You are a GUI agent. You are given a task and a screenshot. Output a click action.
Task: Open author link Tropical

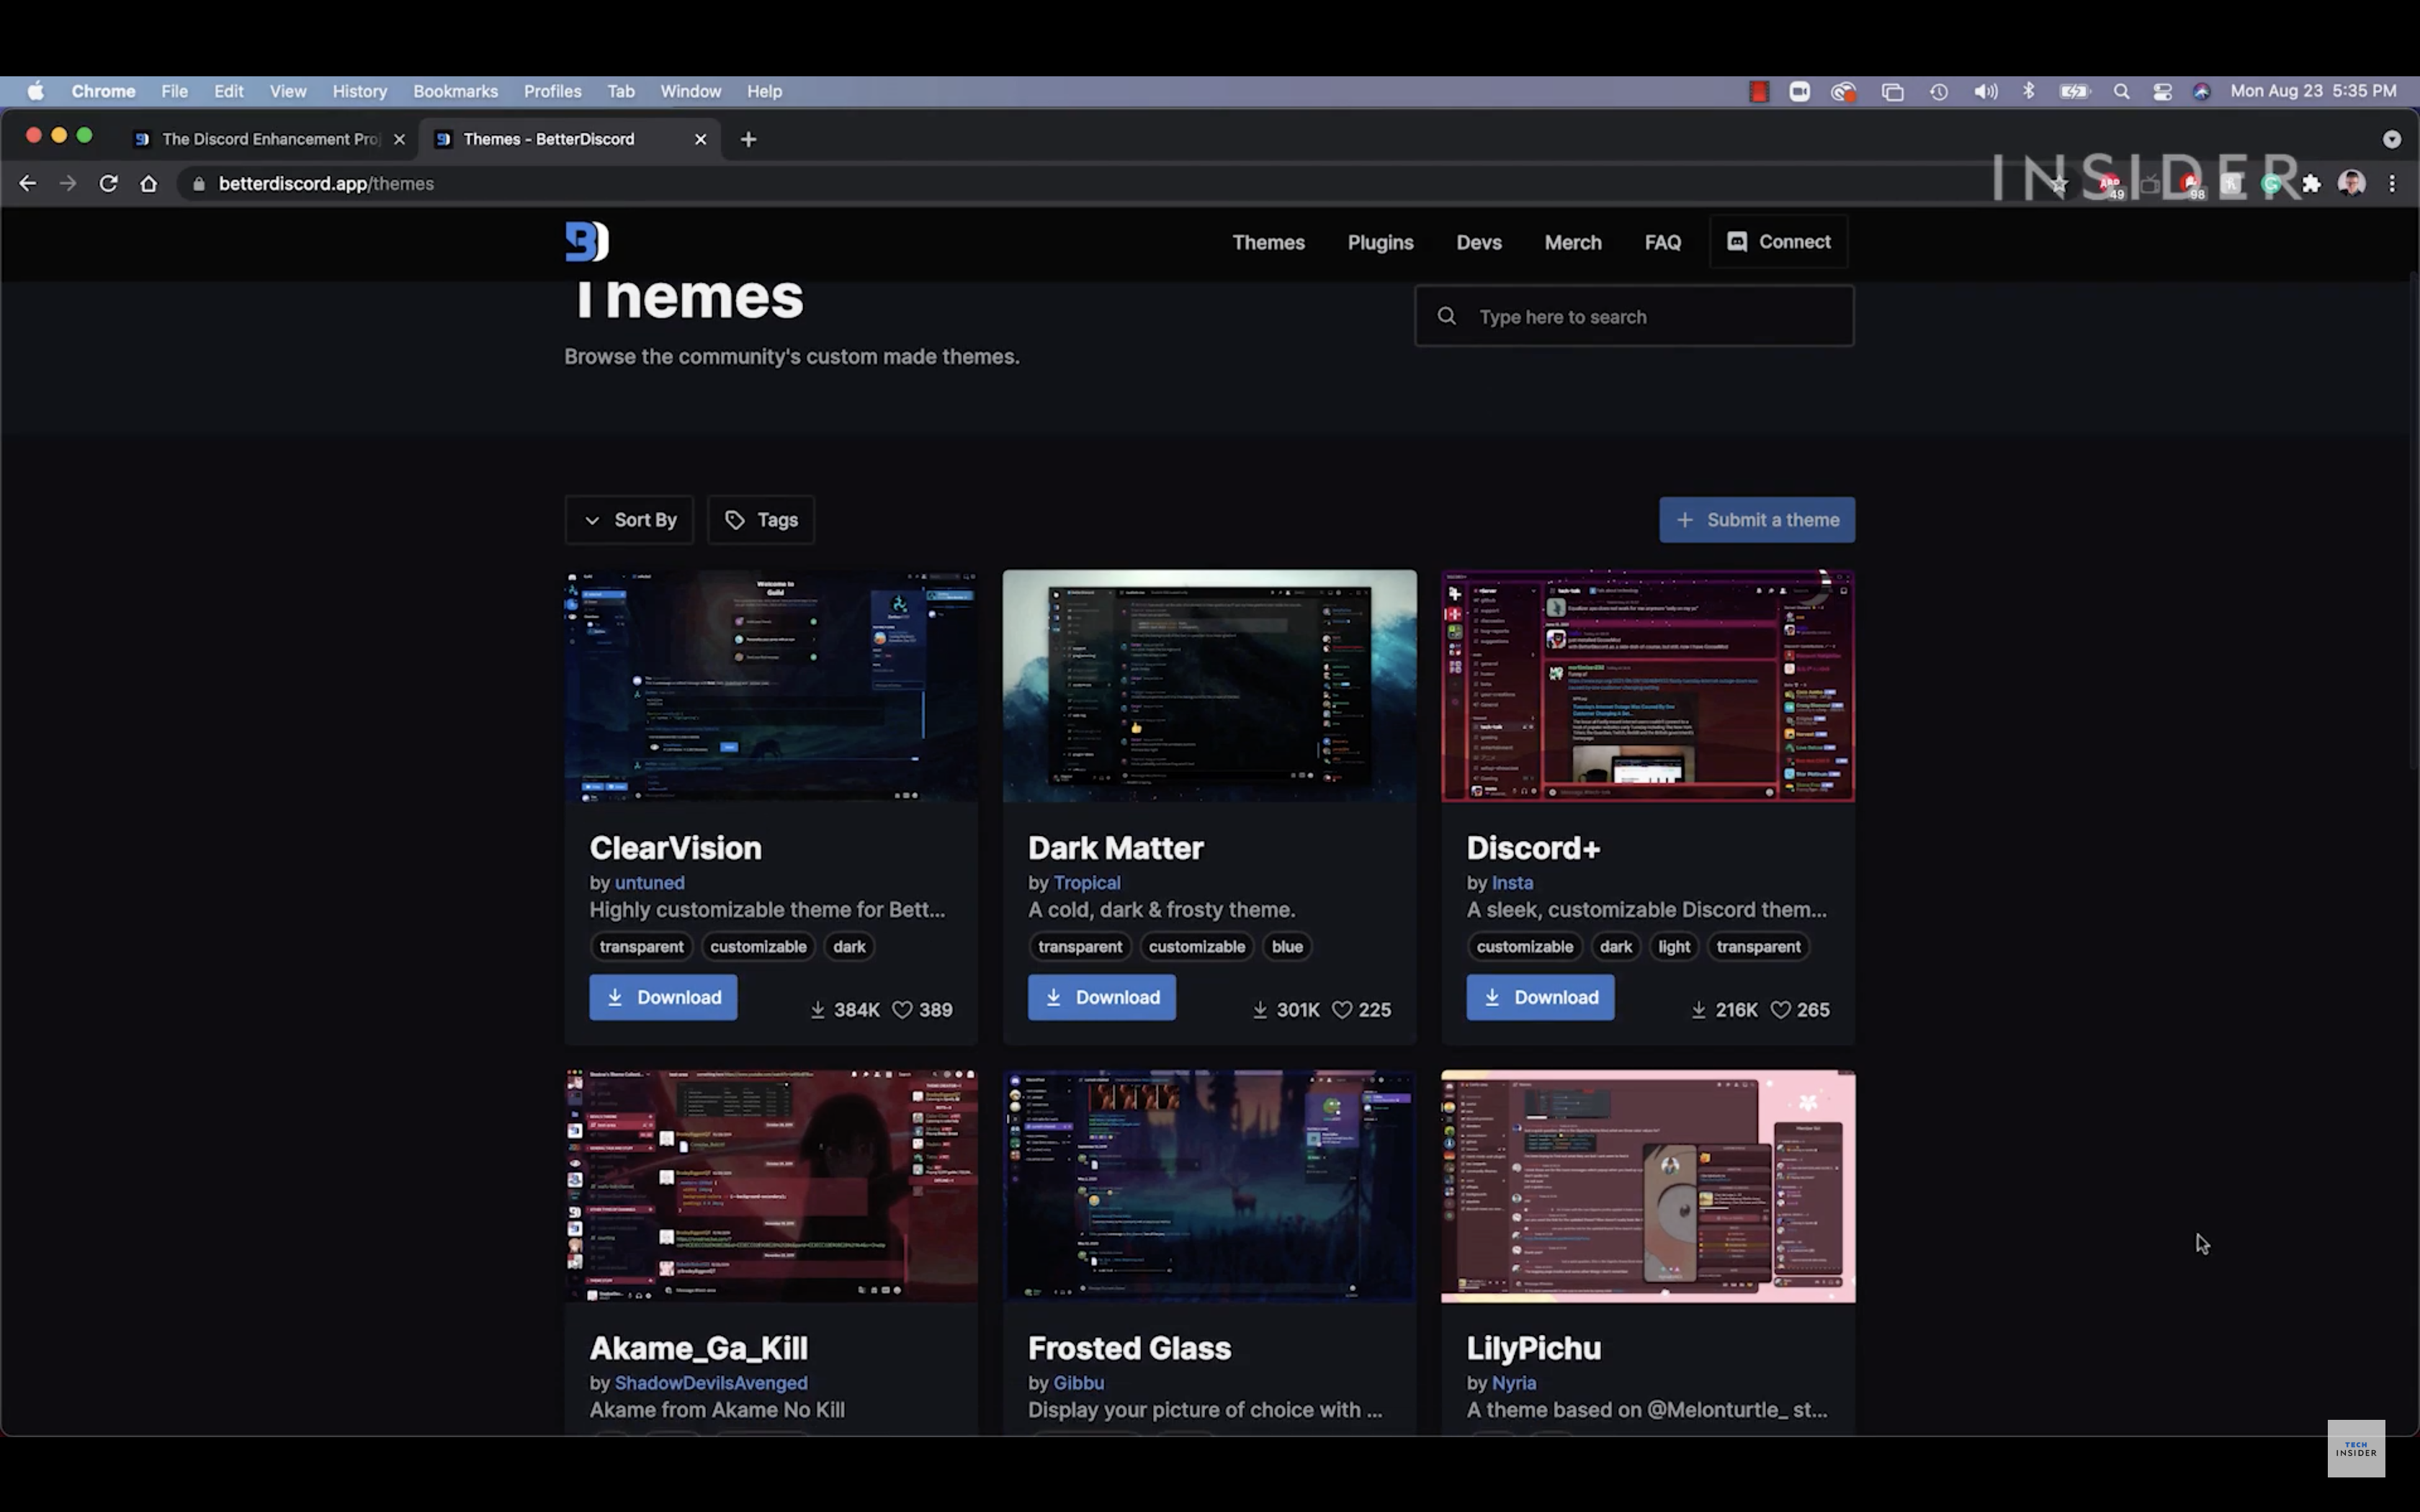tap(1087, 883)
